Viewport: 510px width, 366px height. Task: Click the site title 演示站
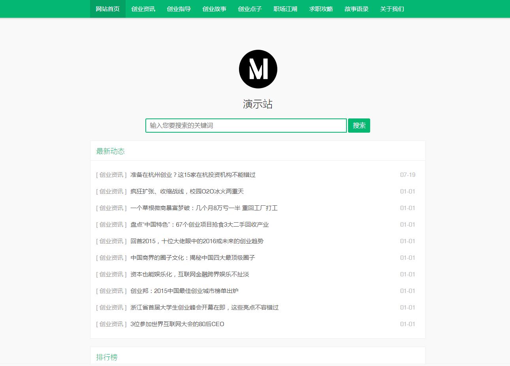click(258, 104)
